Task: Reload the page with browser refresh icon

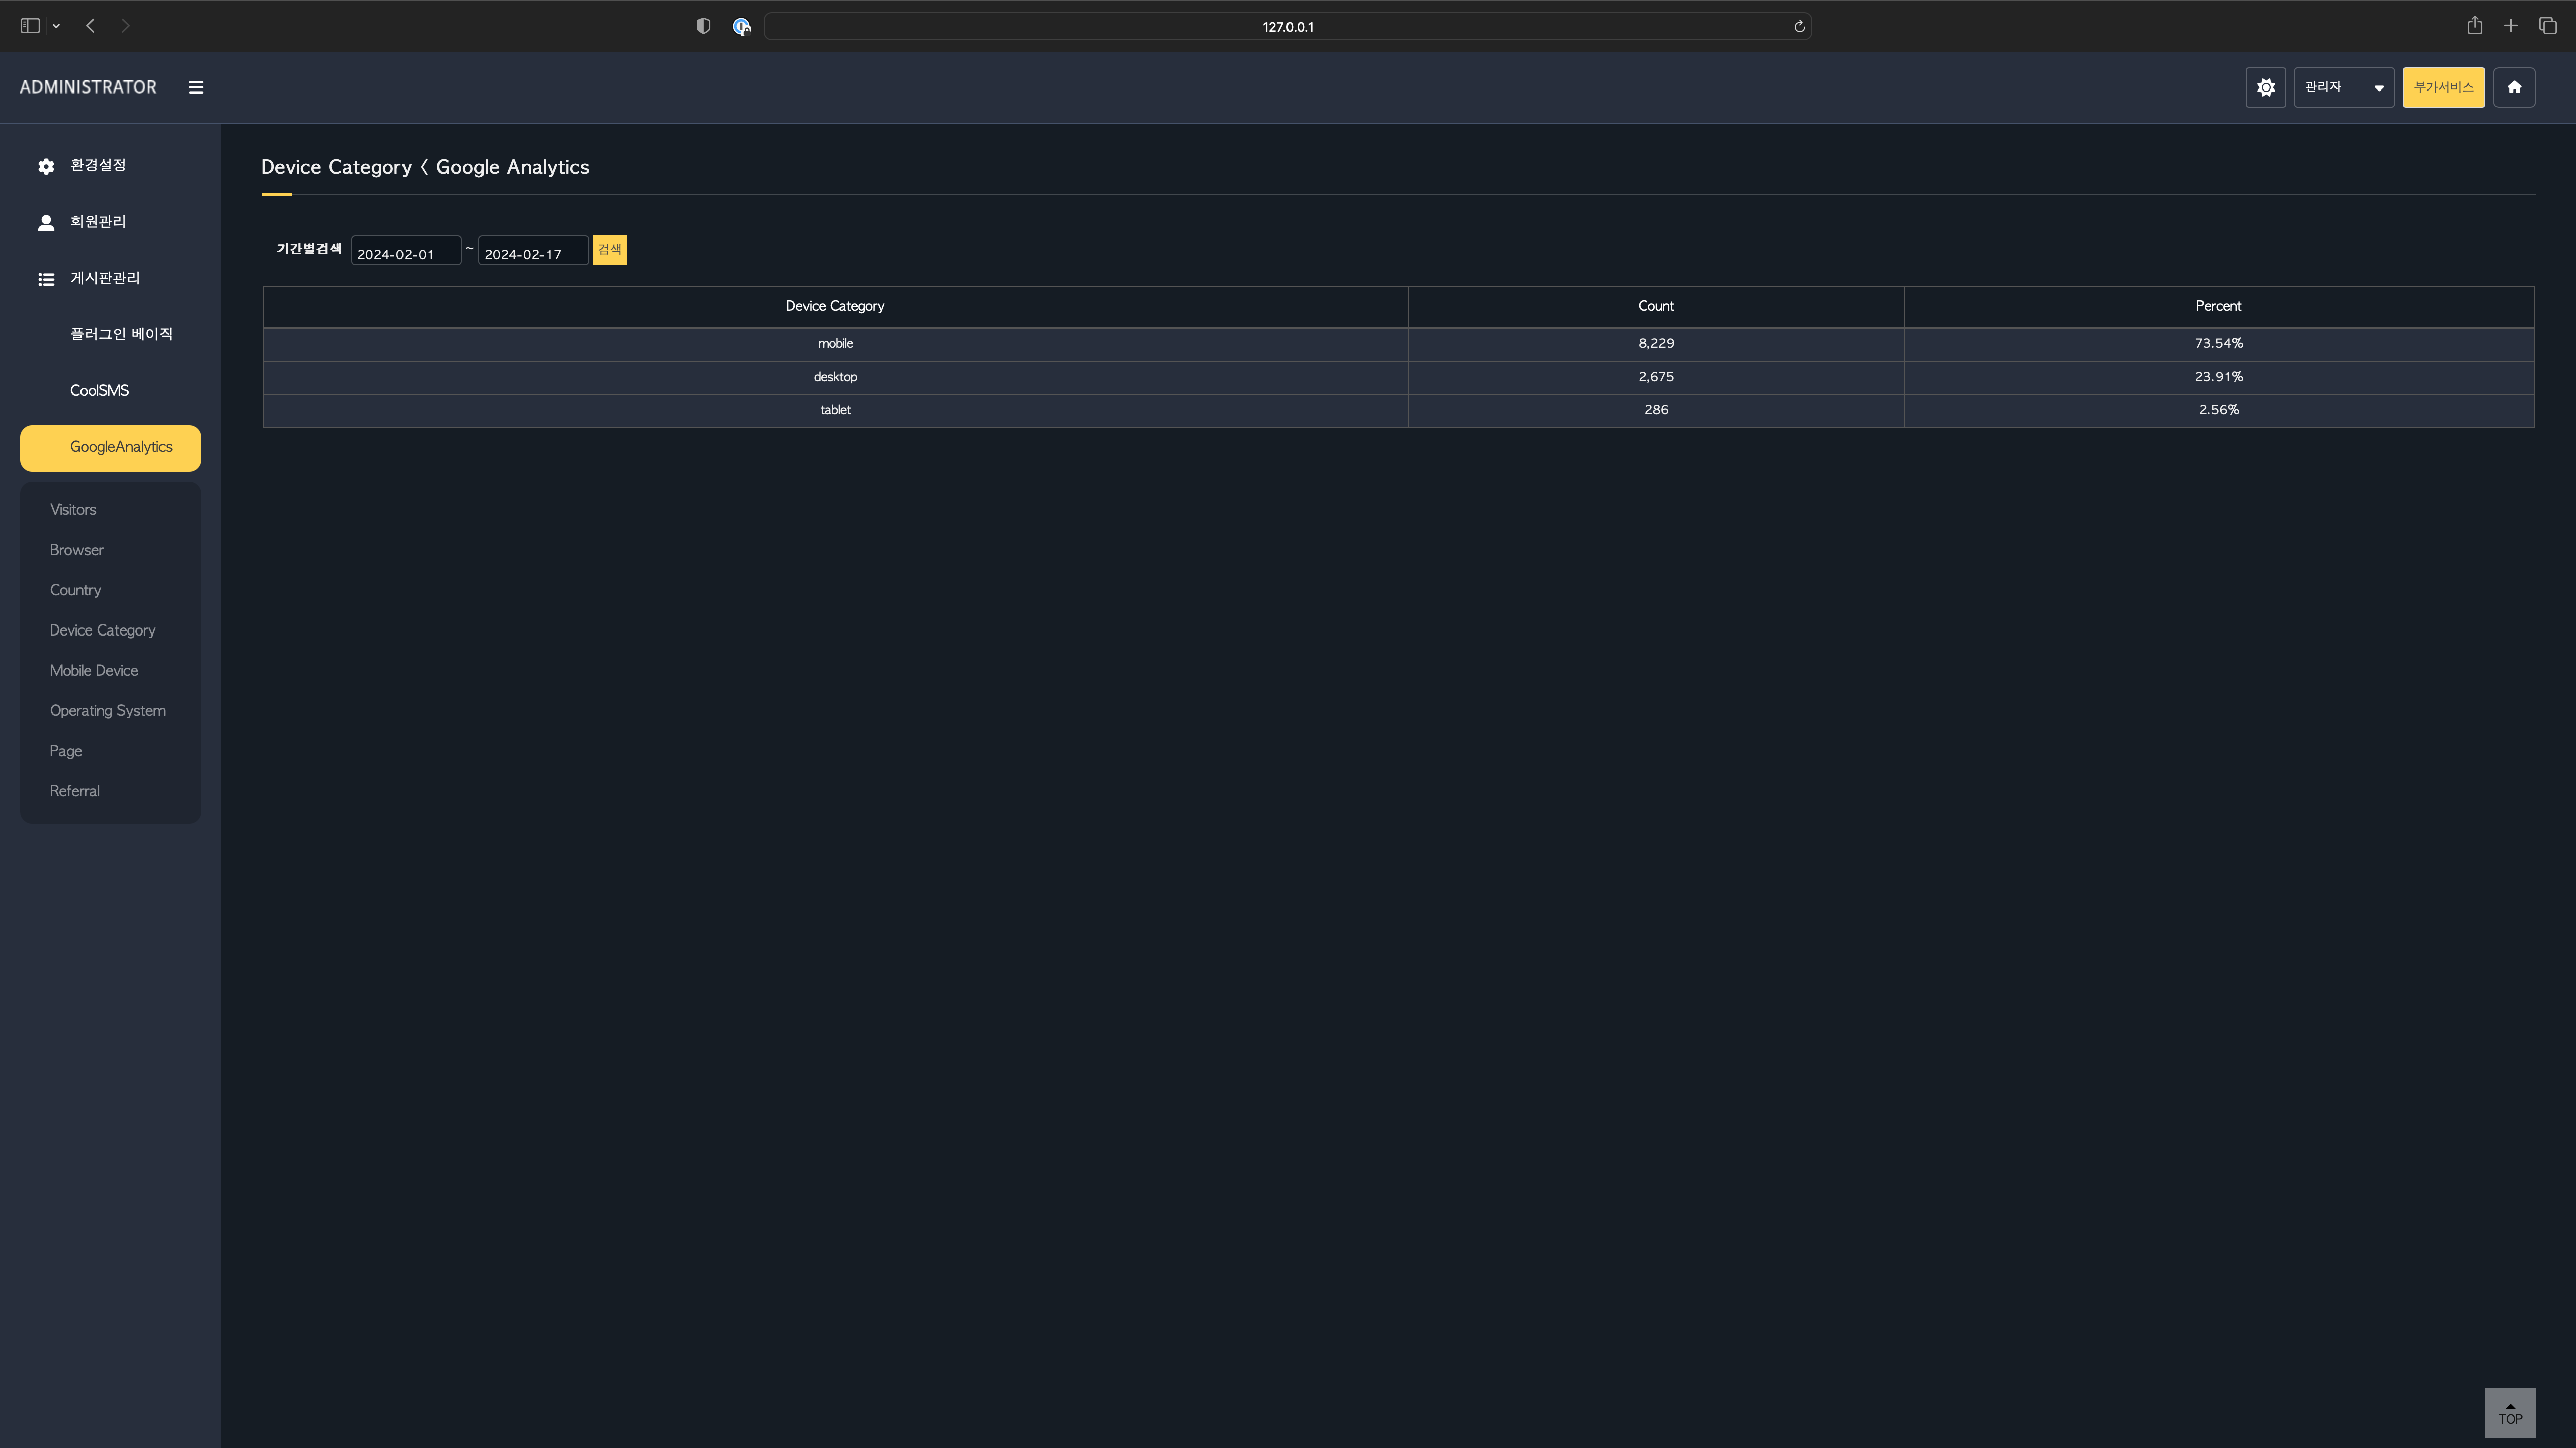Action: 1798,27
